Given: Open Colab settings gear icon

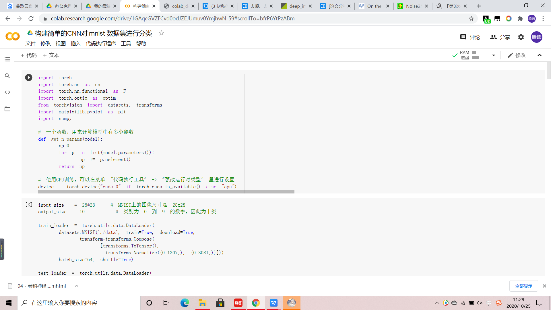Looking at the screenshot, I should [521, 37].
